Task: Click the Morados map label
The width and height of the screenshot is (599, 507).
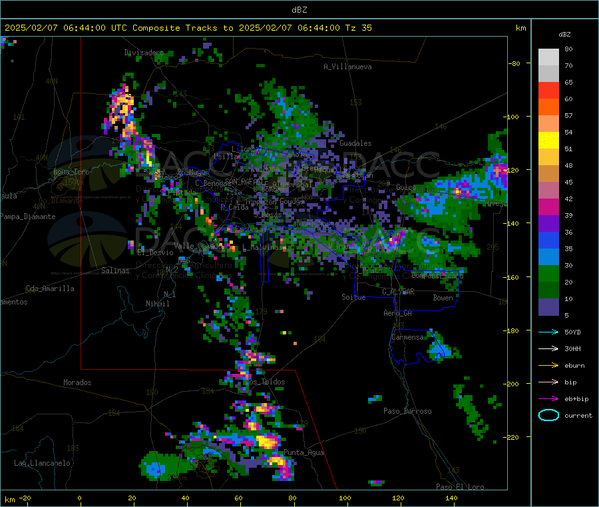Action: (x=77, y=382)
